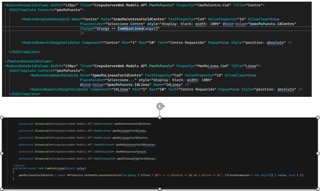Click the bottom-center resize handle of peek window
The height and width of the screenshot is (191, 322).
(x=160, y=189)
